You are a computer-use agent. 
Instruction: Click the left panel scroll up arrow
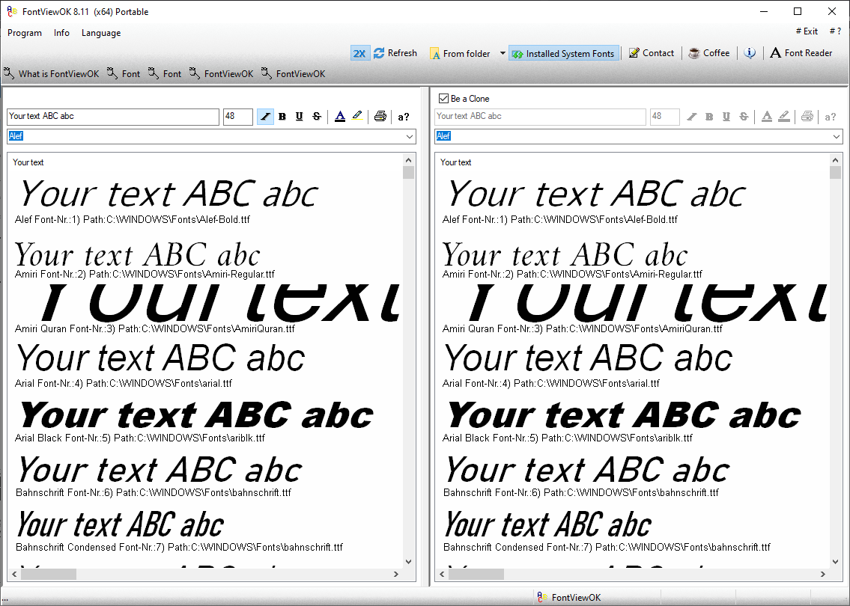(409, 160)
